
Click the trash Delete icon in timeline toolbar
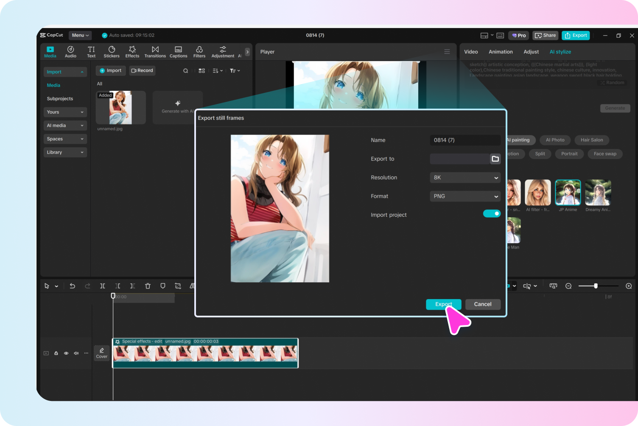click(x=148, y=286)
